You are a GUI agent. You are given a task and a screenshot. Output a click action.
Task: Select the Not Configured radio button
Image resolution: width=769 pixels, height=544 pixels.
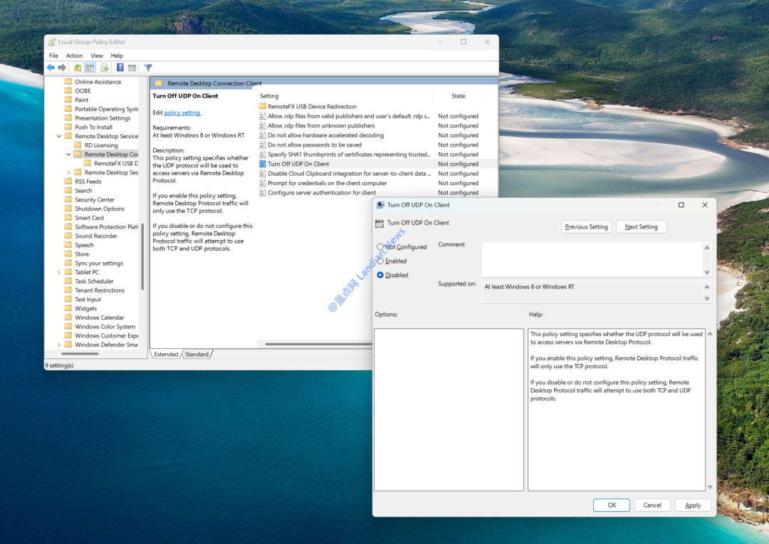380,247
